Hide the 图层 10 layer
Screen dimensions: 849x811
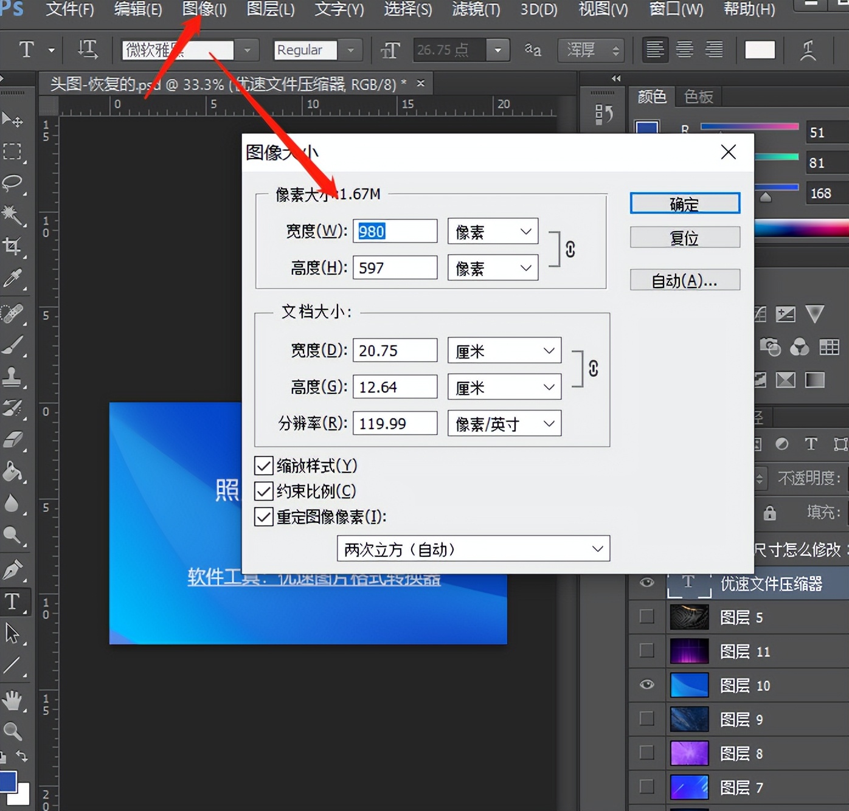[646, 685]
